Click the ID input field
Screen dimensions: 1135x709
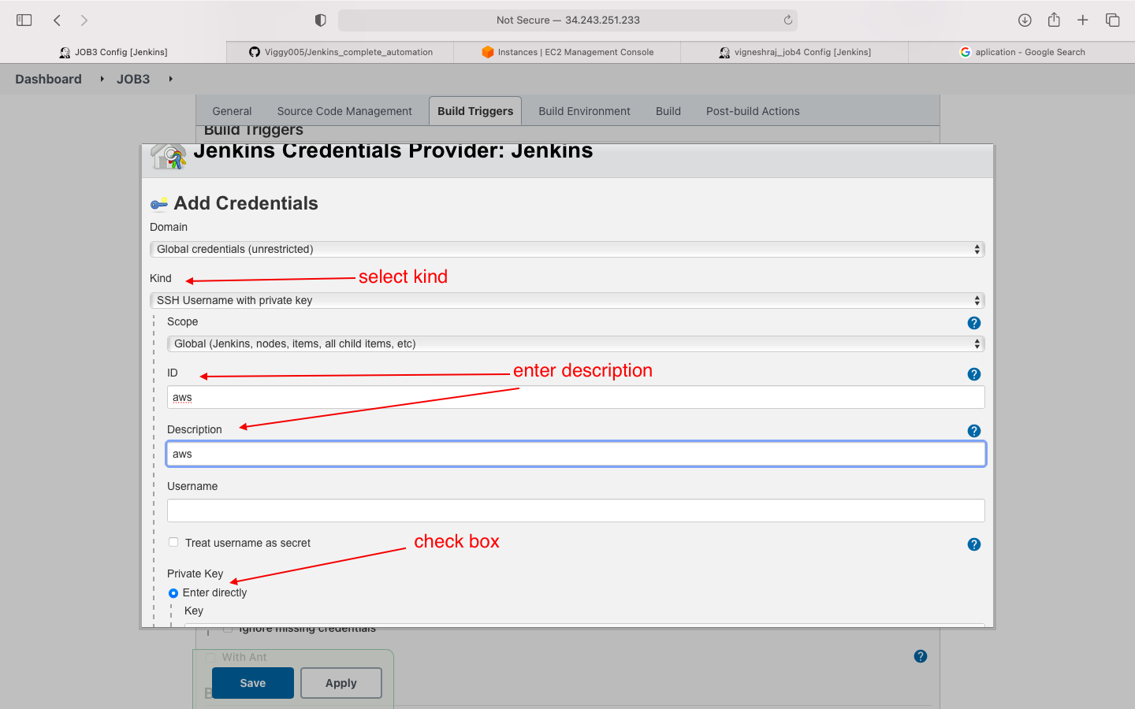(x=575, y=397)
